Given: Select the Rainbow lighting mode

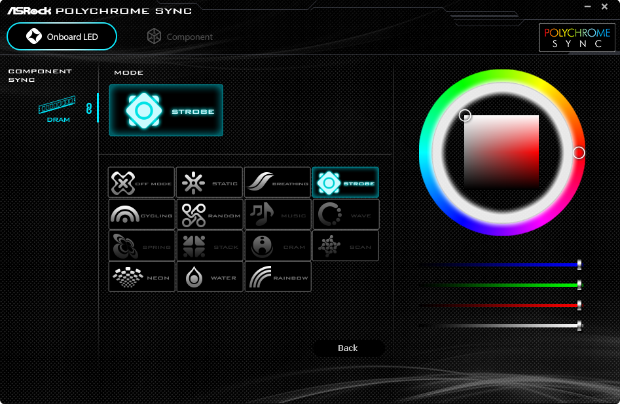Looking at the screenshot, I should [x=278, y=277].
